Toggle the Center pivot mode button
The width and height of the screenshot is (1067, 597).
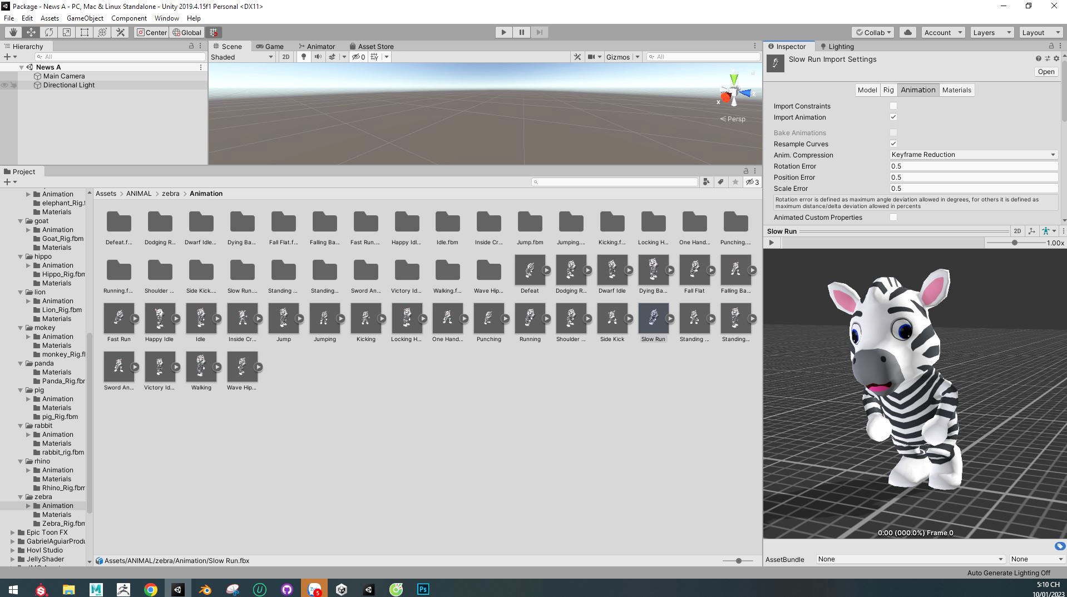[x=152, y=32]
